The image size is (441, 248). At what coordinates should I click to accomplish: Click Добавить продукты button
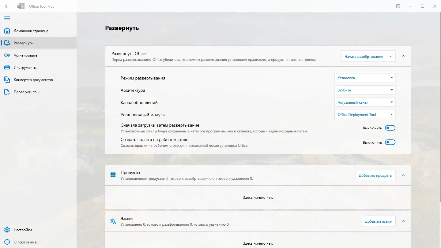coord(375,176)
